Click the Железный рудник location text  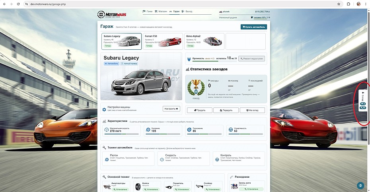[228, 17]
